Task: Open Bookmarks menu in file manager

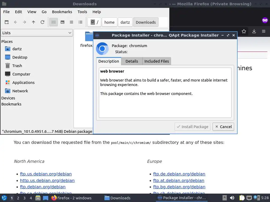Action: click(62, 12)
